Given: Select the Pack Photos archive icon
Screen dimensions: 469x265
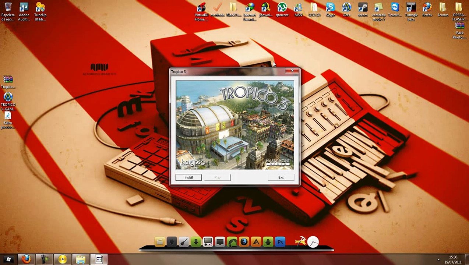Looking at the screenshot, I should click(459, 31).
